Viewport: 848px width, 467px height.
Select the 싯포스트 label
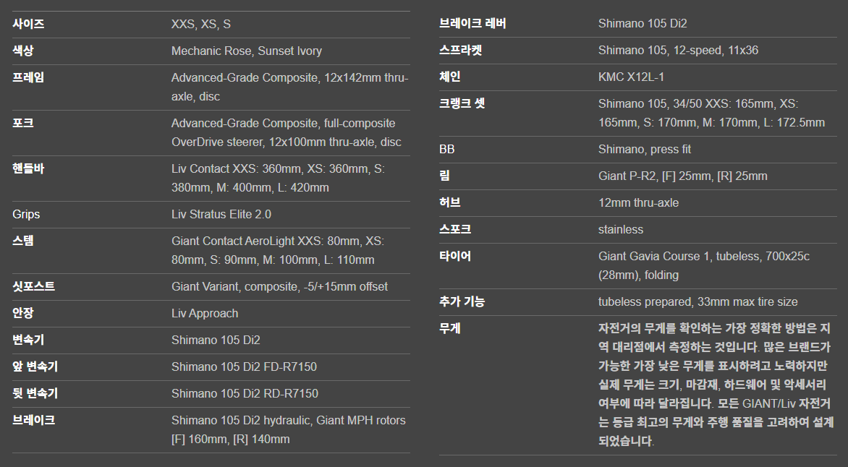pyautogui.click(x=33, y=286)
